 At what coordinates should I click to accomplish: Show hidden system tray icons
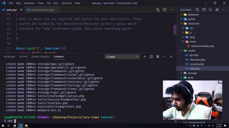pyautogui.click(x=186, y=126)
